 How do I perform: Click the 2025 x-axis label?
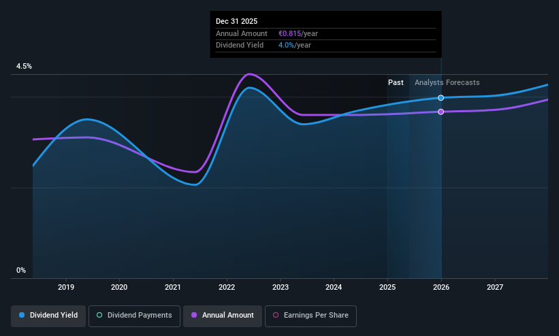point(387,287)
